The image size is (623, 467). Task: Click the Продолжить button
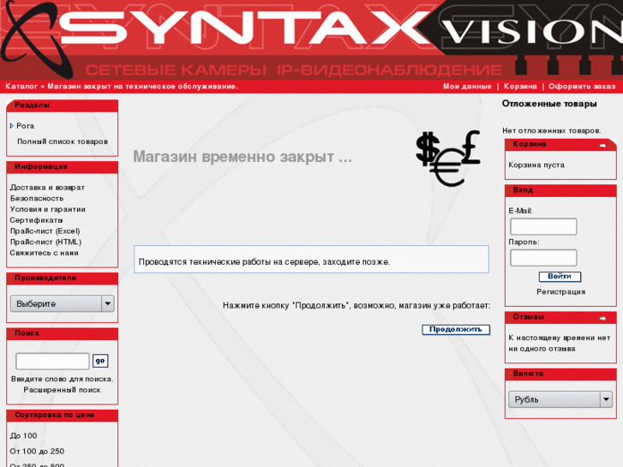click(456, 330)
